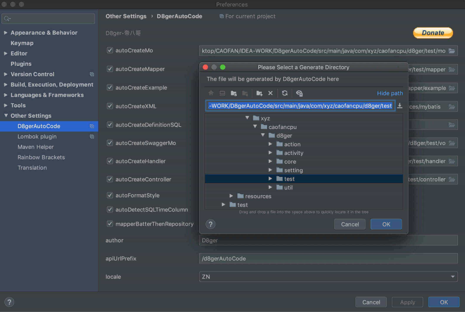Click project-level icon beside Lombok plugin

(92, 137)
